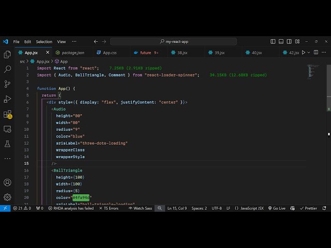Click the go back navigation arrow
331x248 pixels.
[x=96, y=42]
